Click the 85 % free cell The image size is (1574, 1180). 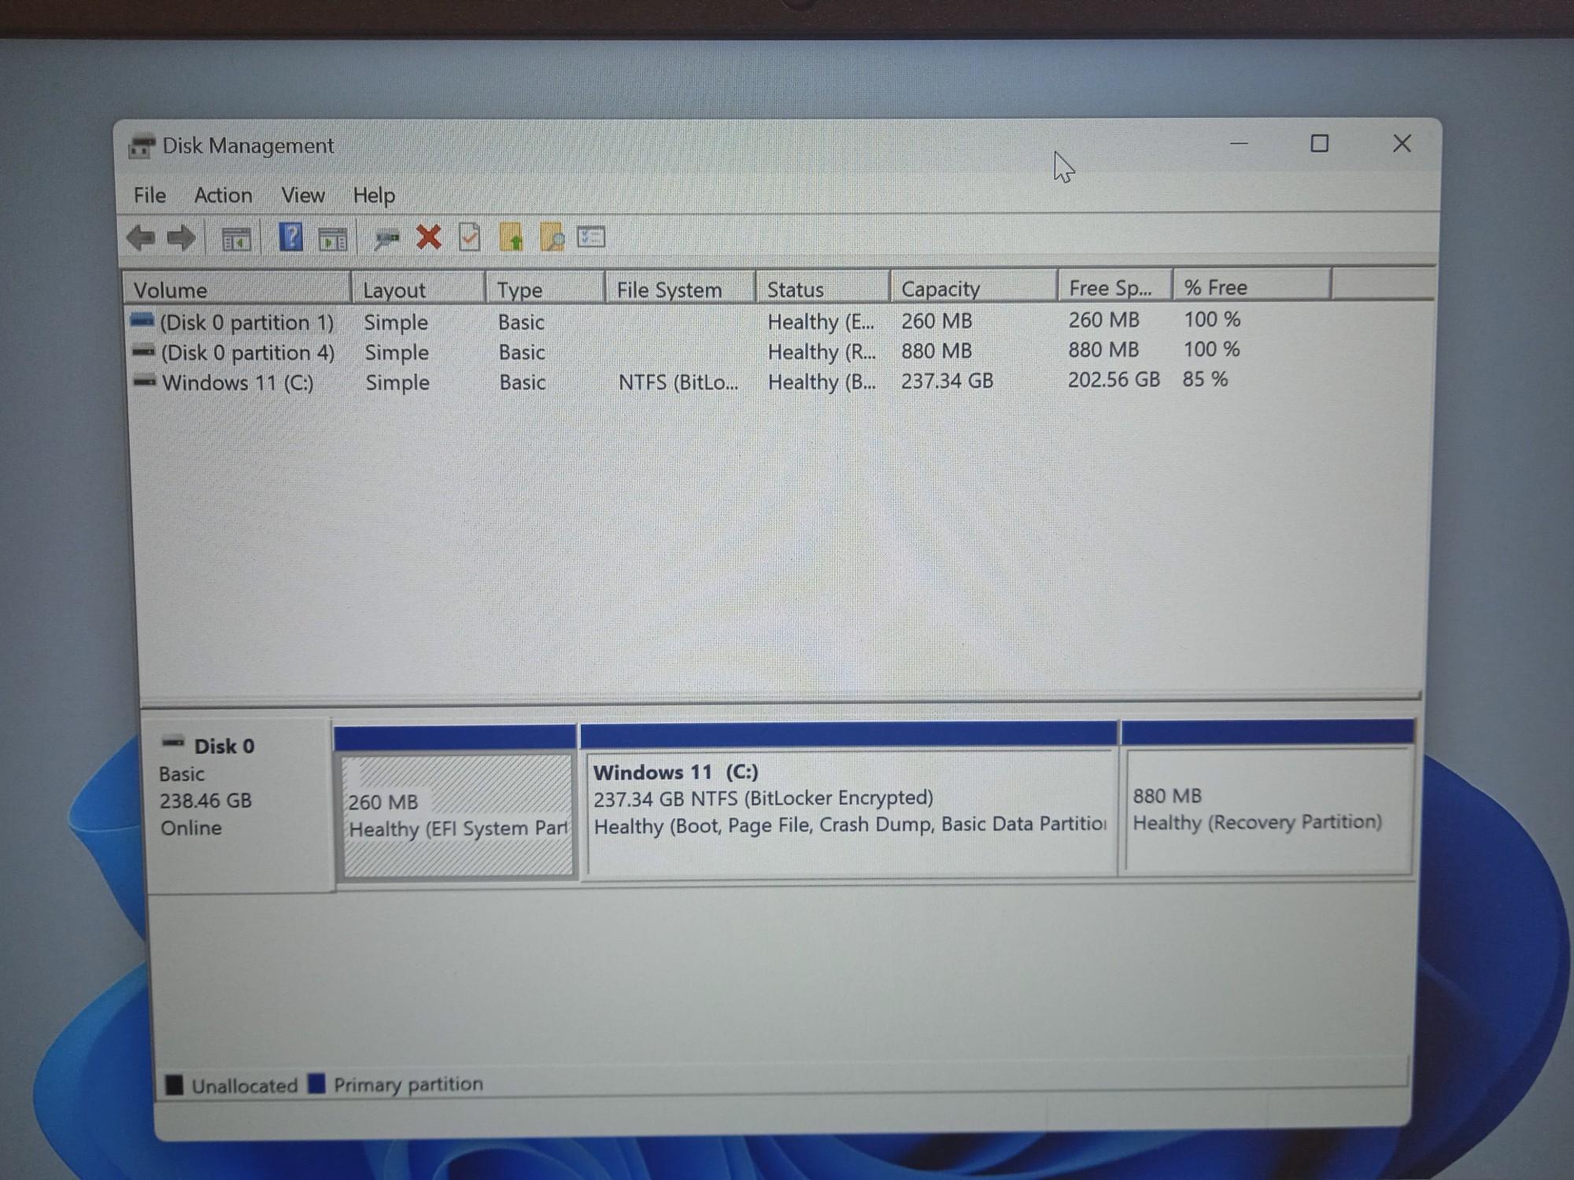[x=1205, y=378]
